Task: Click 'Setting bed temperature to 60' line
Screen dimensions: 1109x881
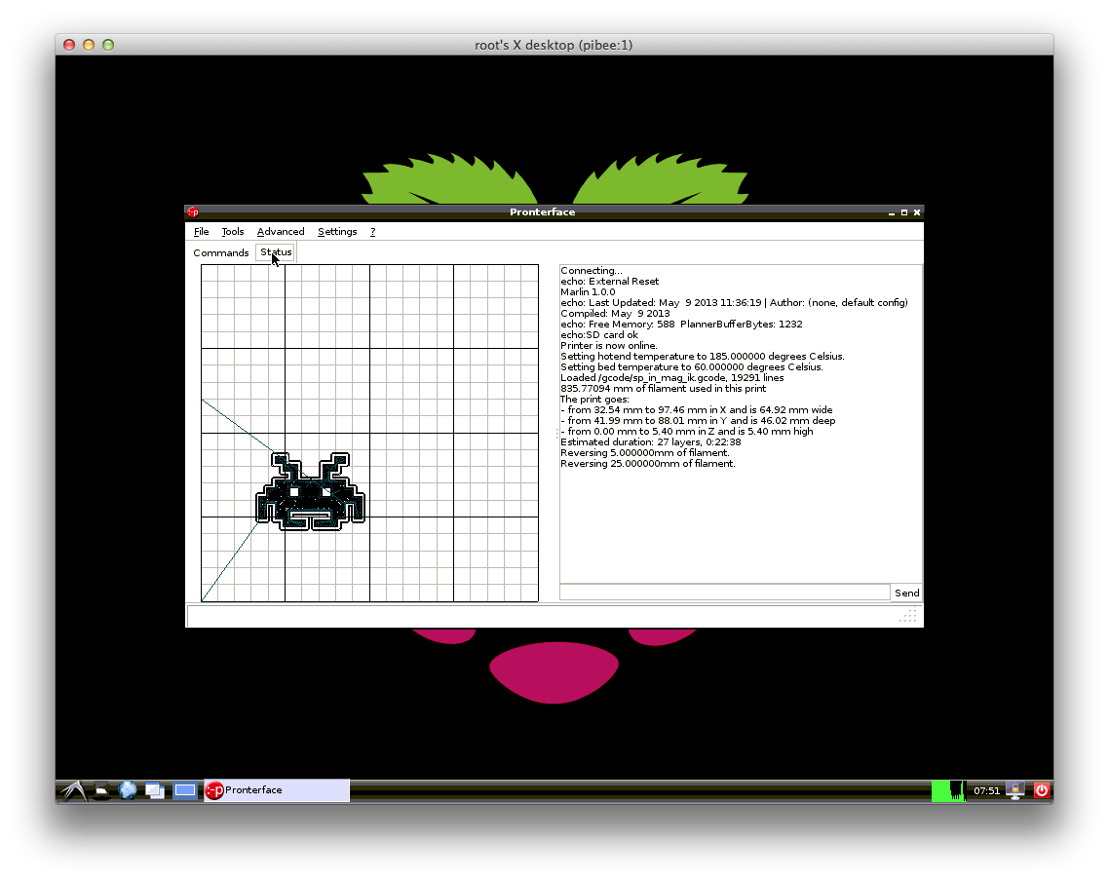Action: point(692,367)
